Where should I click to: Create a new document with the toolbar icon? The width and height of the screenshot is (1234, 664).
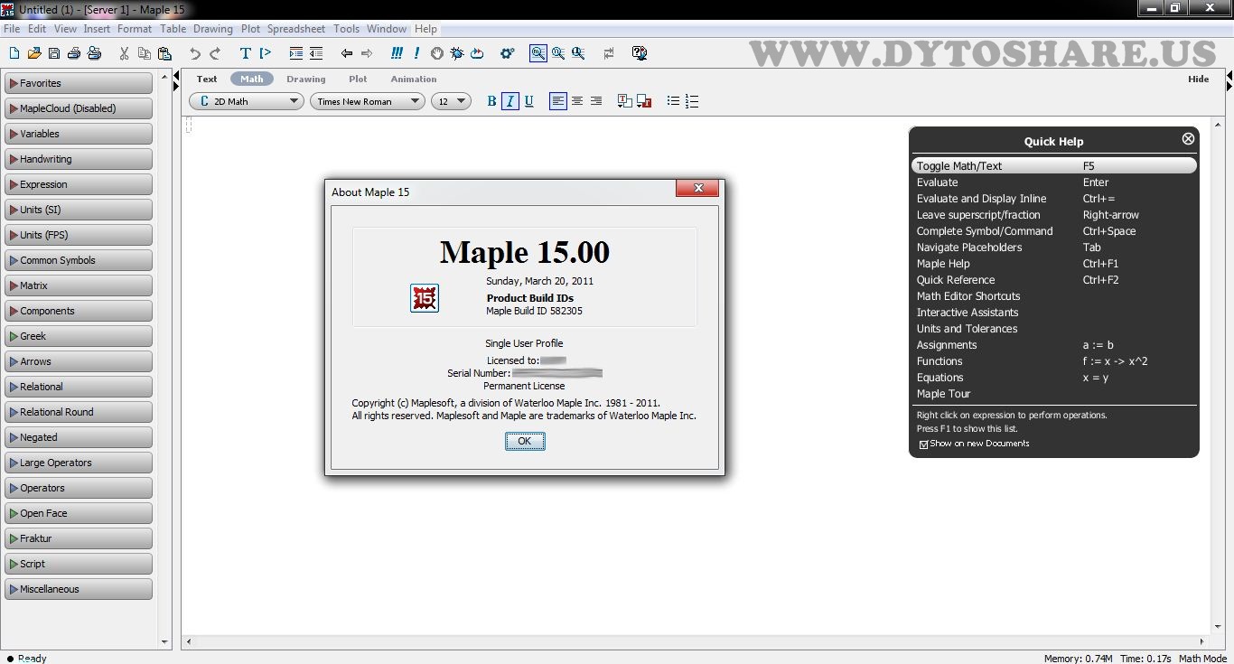coord(14,53)
